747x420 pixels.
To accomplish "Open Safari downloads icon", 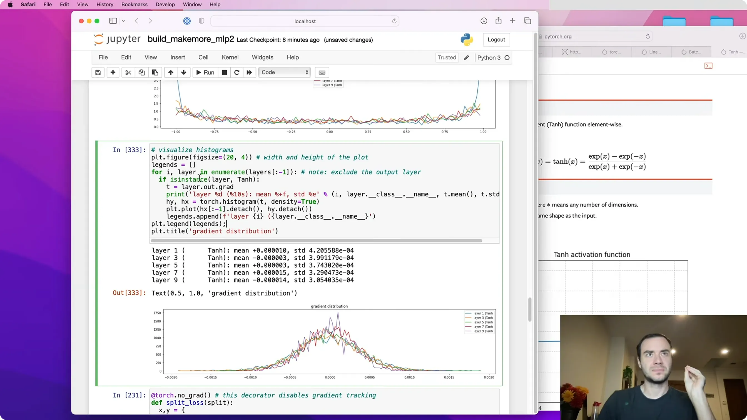I will point(484,21).
